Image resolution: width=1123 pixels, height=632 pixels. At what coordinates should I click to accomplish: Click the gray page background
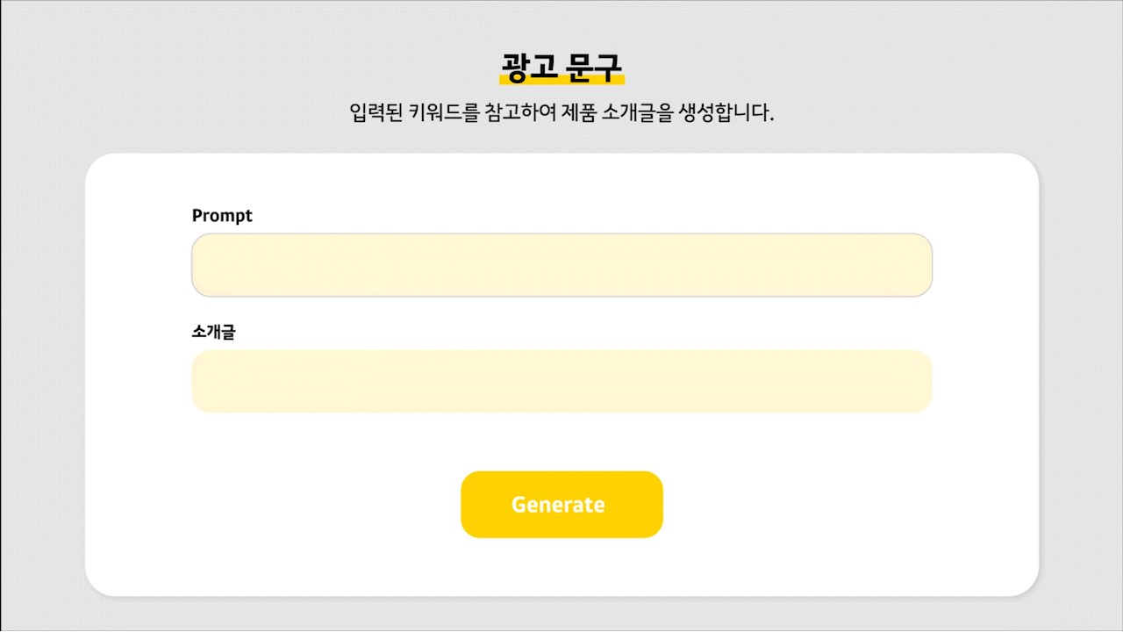[44, 351]
